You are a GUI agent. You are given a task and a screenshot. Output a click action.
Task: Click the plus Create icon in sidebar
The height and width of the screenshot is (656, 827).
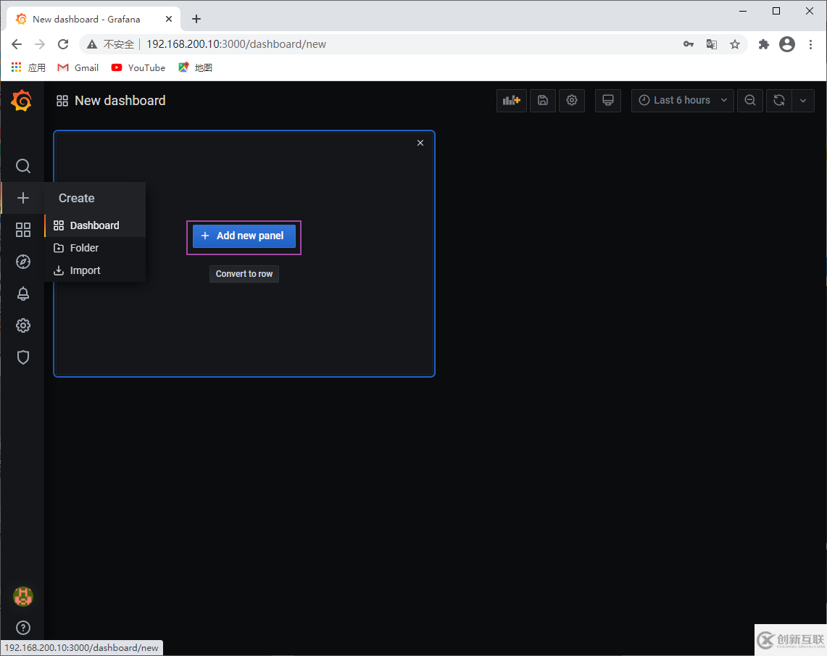[x=22, y=198]
